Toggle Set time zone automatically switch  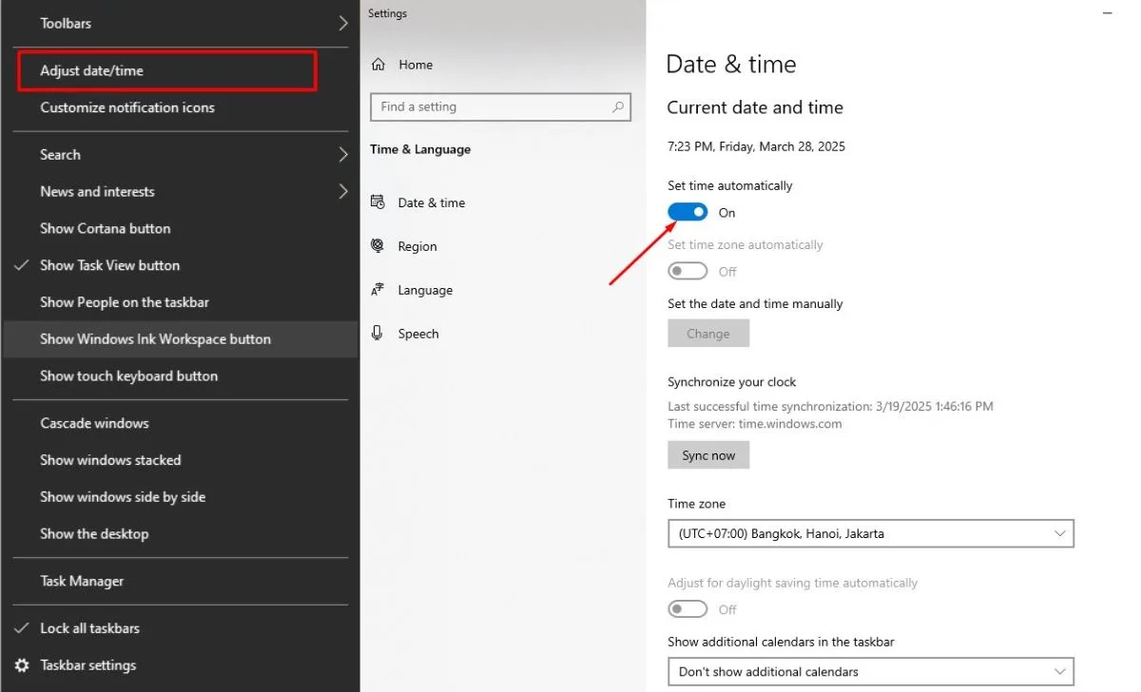click(x=687, y=272)
